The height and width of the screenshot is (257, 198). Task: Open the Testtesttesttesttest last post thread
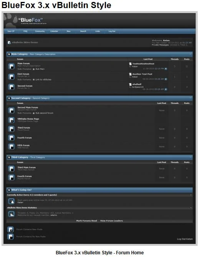click(x=143, y=64)
